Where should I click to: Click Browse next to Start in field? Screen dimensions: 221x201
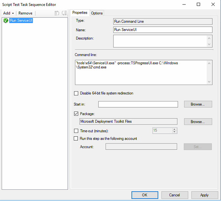198,104
